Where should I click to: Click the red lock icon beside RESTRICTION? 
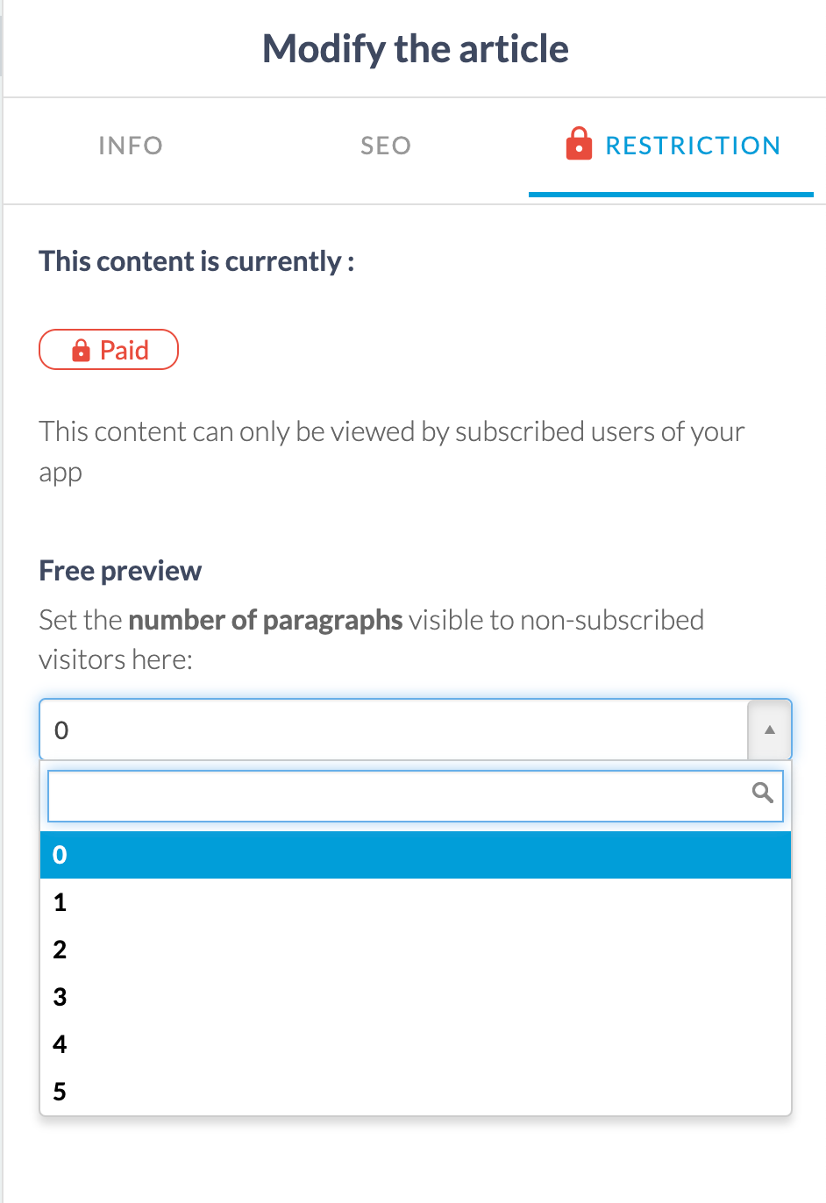click(579, 144)
